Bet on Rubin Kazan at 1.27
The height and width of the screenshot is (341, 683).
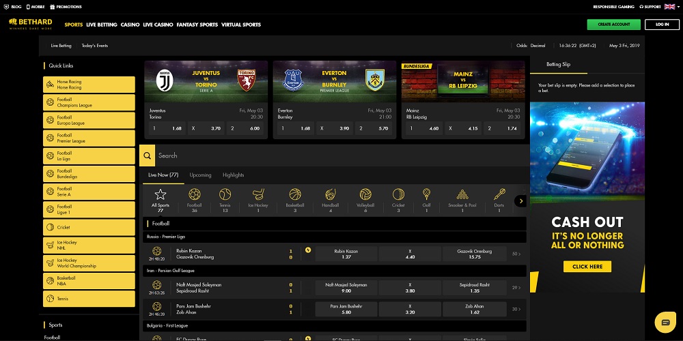pos(346,254)
